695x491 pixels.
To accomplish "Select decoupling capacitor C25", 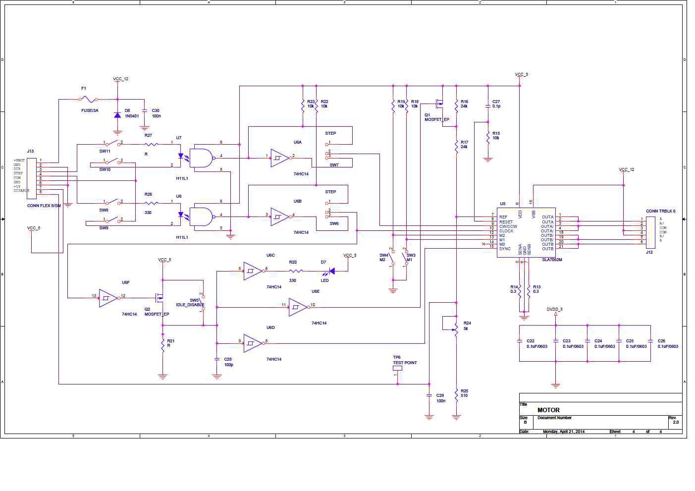I will pos(619,341).
